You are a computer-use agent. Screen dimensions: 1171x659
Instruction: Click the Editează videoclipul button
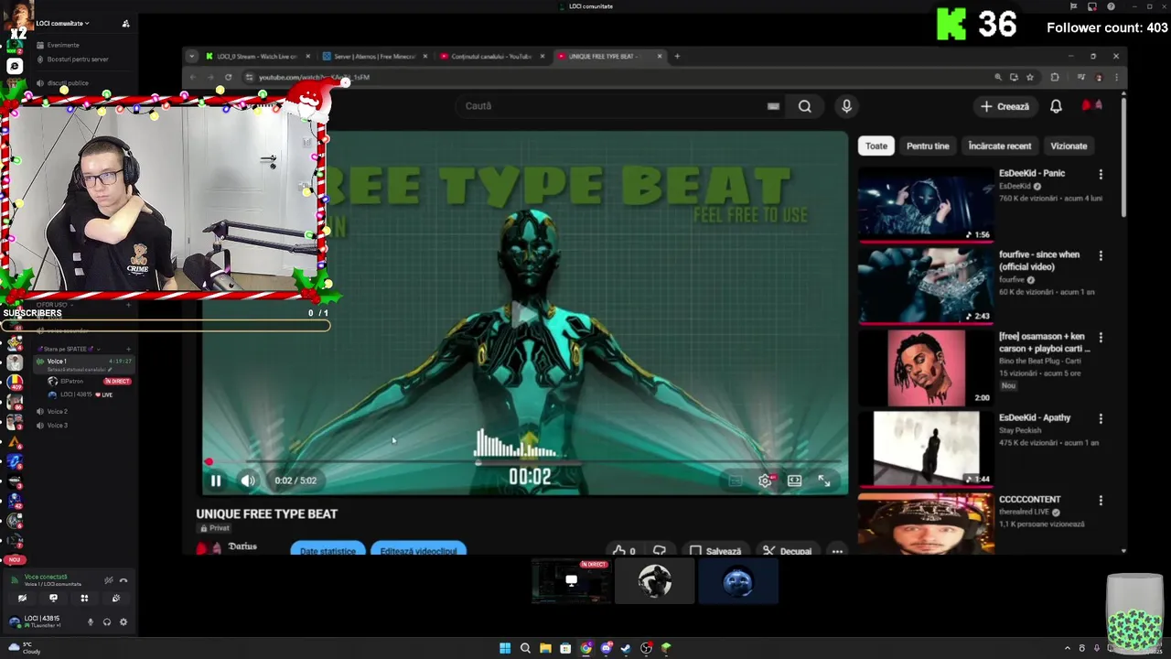418,550
